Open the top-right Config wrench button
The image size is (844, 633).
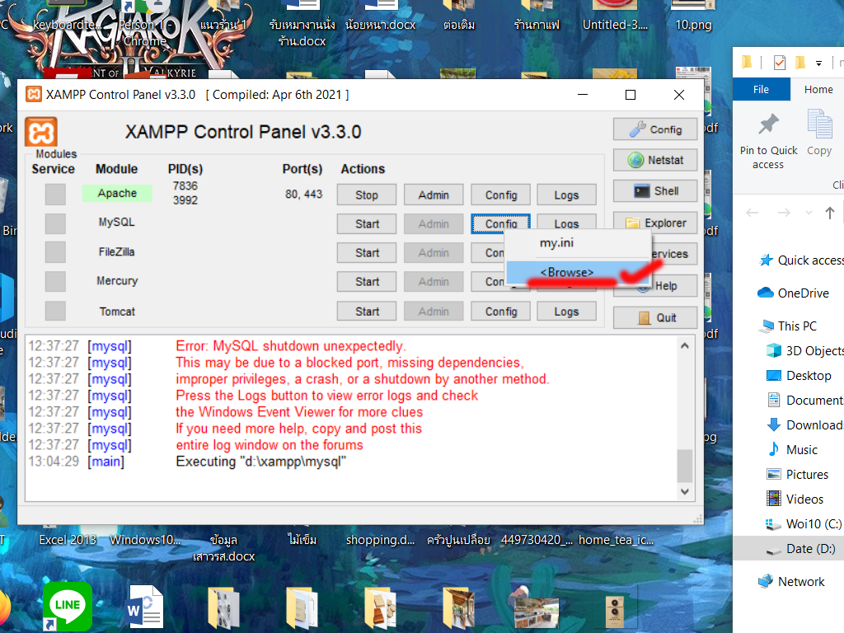pyautogui.click(x=655, y=129)
